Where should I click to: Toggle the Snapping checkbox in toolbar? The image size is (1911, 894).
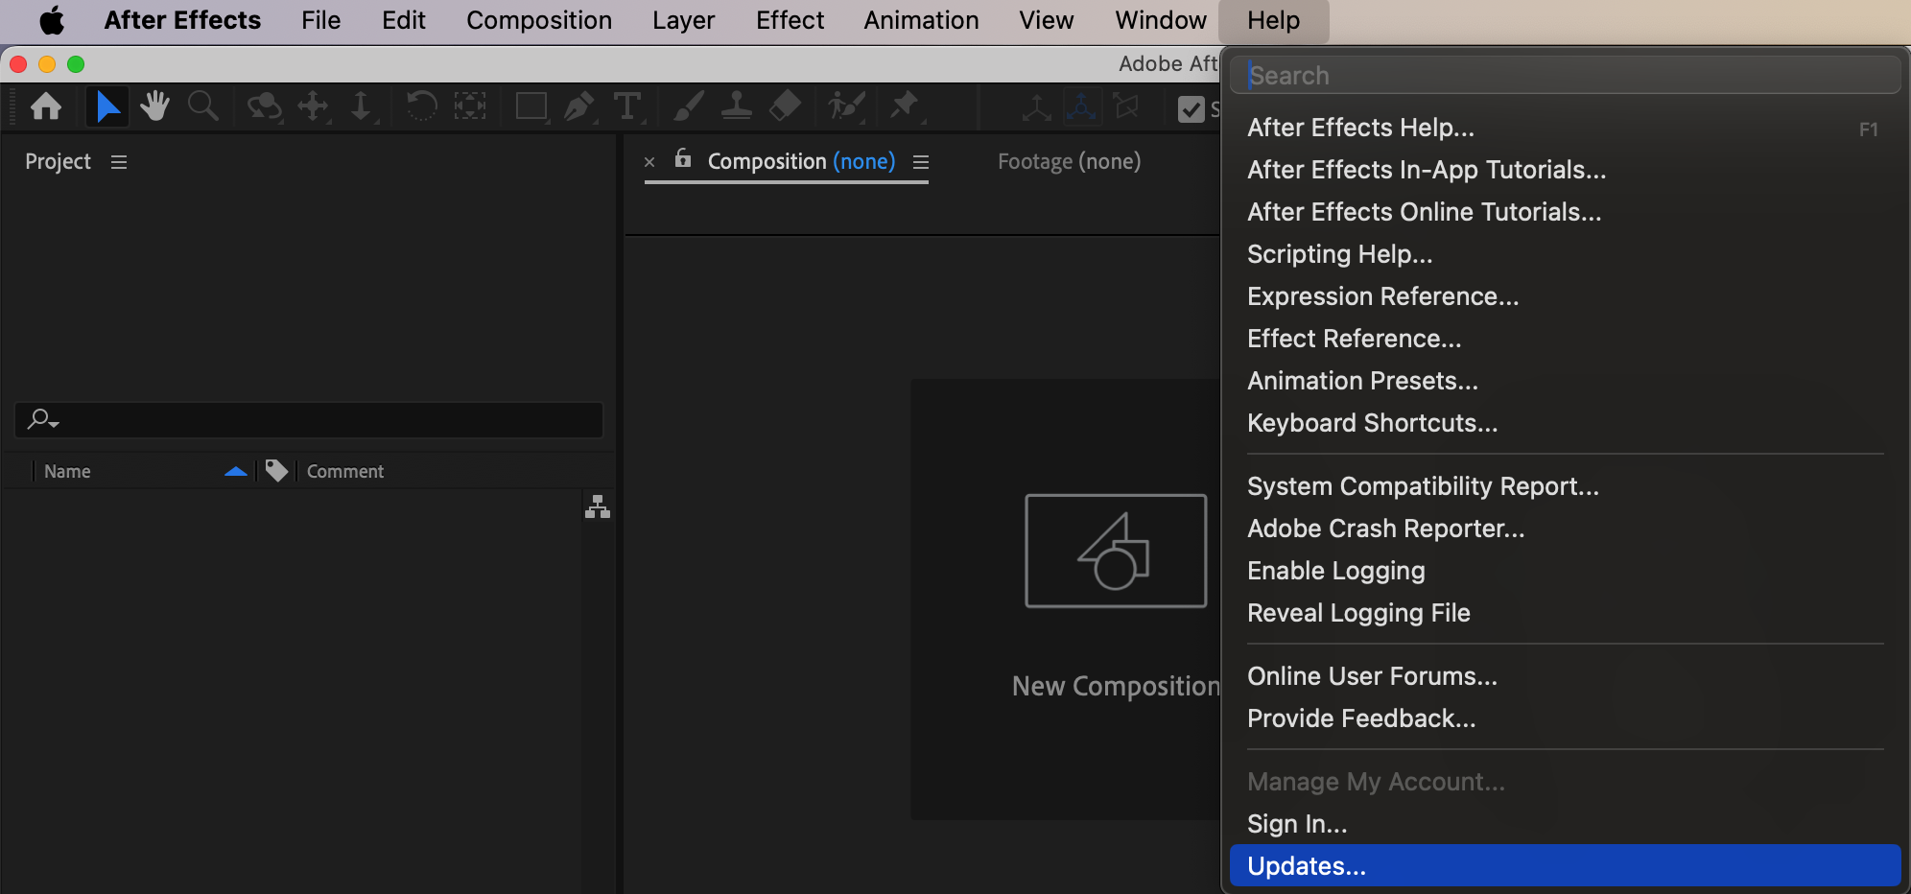tap(1191, 109)
